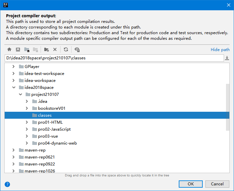Screen dimensions: 234x191
Task: Delete the selected folder icon
Action: click(55, 49)
